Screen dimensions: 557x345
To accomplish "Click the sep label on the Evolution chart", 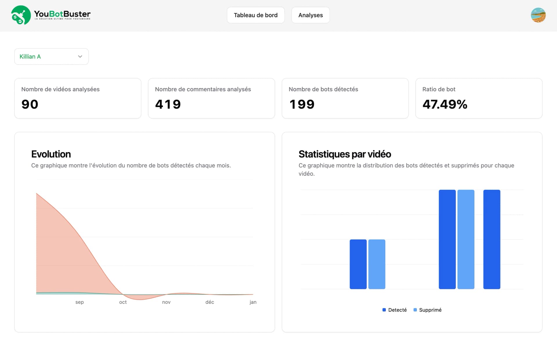I will pos(79,302).
